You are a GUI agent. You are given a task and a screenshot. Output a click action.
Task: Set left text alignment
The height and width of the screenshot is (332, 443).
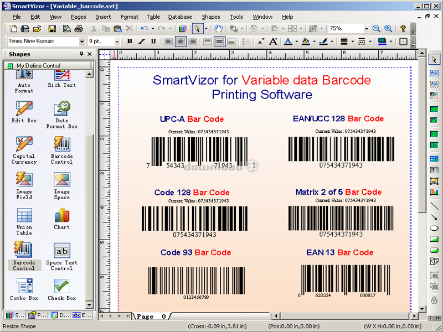(x=169, y=42)
